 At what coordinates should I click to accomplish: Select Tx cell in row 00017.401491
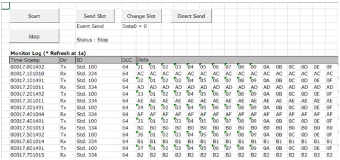[x=67, y=121]
